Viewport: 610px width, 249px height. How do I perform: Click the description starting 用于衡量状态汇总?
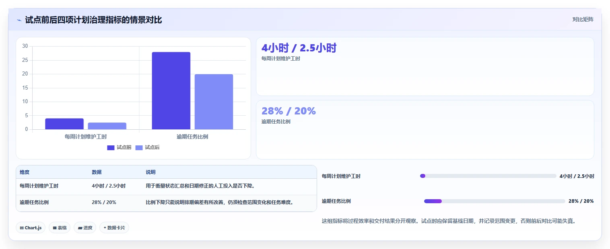[200, 186]
